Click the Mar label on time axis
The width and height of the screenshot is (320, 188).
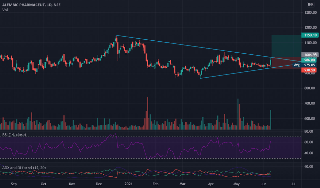pos(182,184)
